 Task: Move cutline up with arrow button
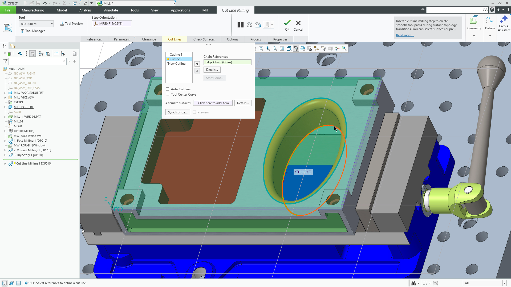pyautogui.click(x=197, y=64)
